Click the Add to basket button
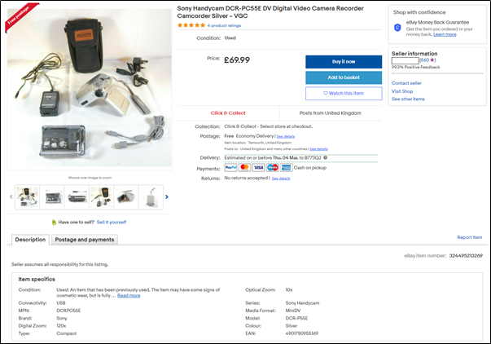This screenshot has height=344, width=491. click(344, 77)
